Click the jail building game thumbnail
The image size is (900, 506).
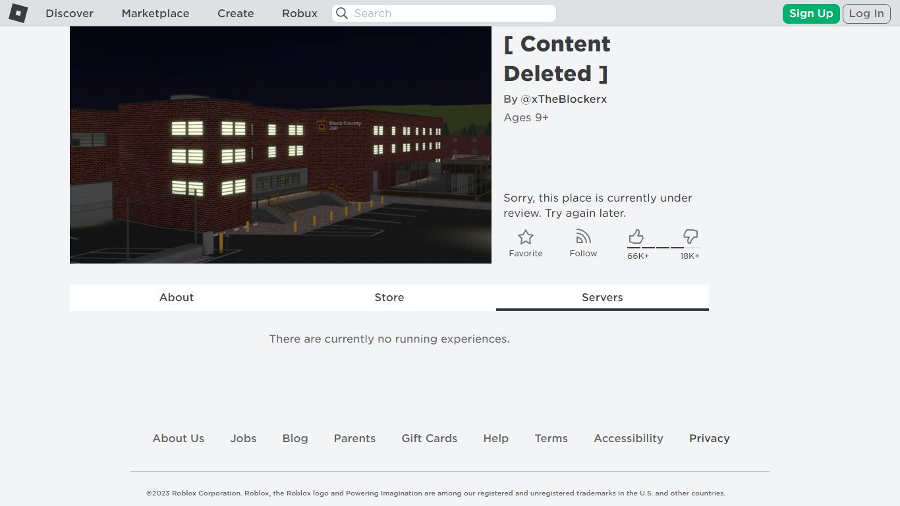(281, 145)
